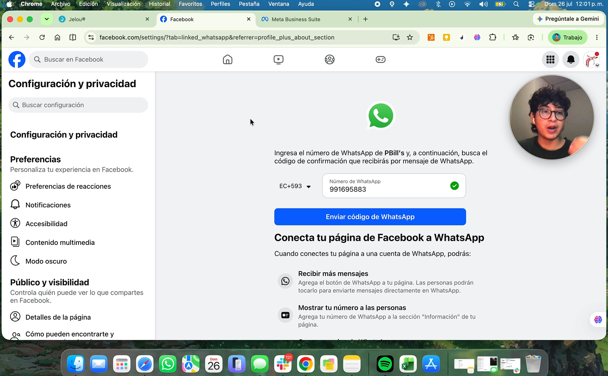Open macOS Spotlight search icon
This screenshot has height=376, width=608.
pyautogui.click(x=516, y=4)
